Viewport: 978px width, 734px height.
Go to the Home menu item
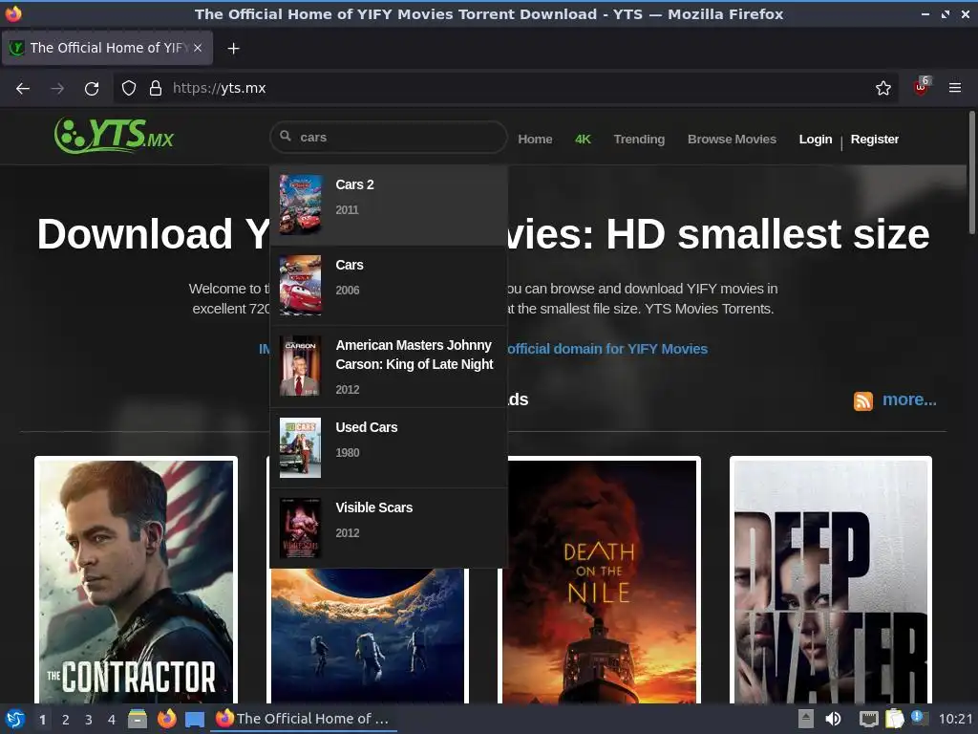coord(535,140)
